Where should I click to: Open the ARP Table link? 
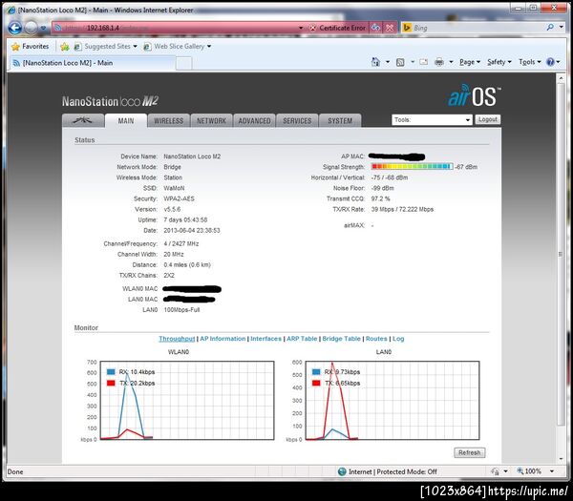pos(302,339)
